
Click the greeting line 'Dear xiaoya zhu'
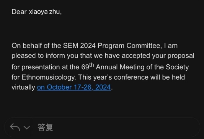point(37,12)
